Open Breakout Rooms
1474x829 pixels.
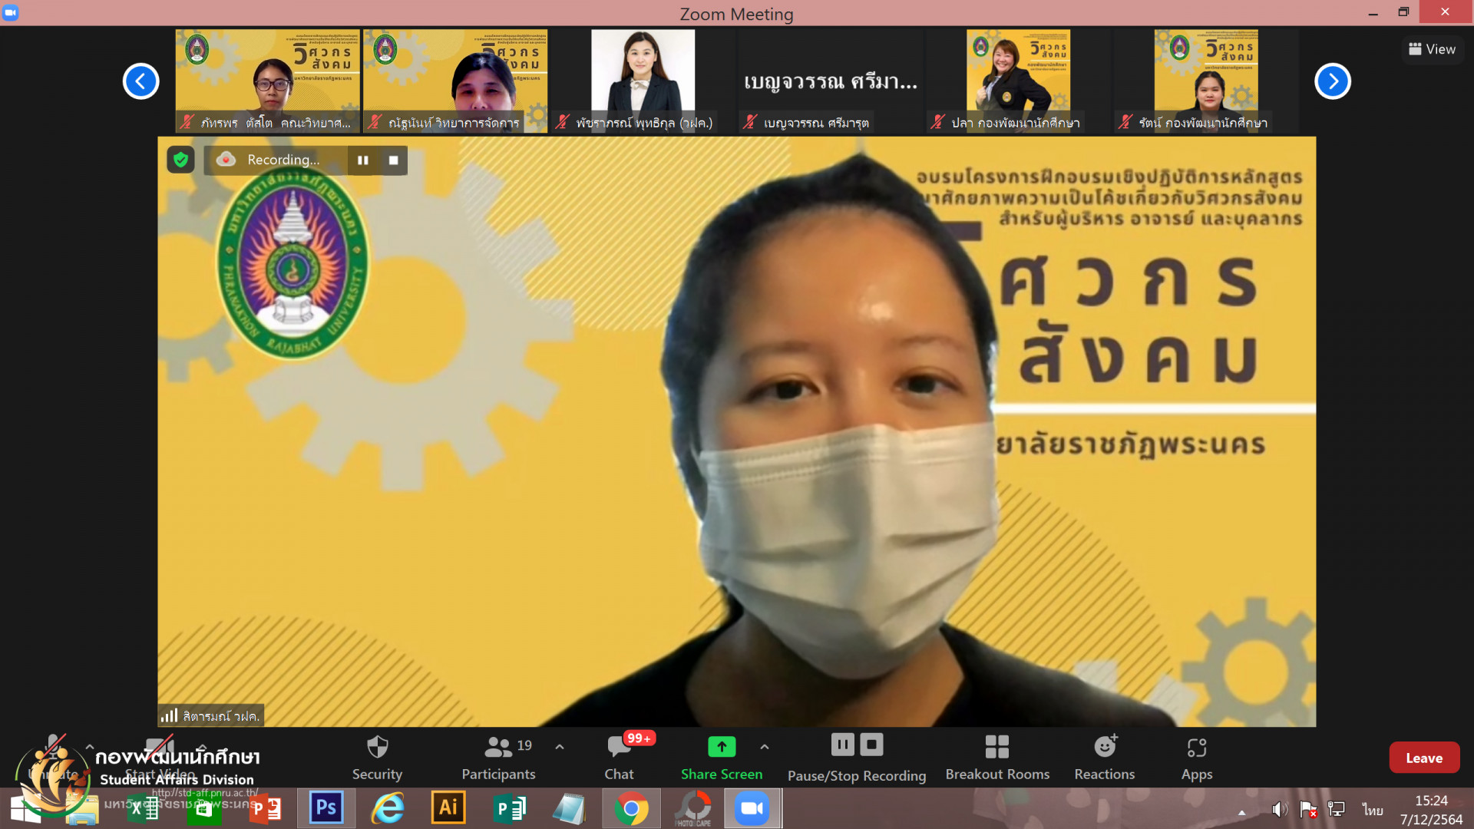(996, 757)
